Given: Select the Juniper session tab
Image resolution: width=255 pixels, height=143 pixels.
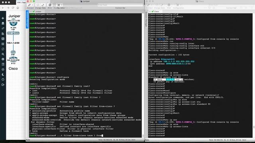Looking at the screenshot, I should [37, 12].
